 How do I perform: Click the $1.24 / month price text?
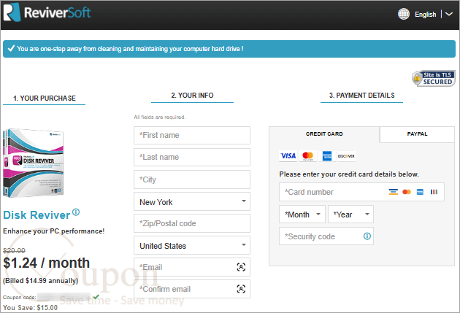pos(46,263)
